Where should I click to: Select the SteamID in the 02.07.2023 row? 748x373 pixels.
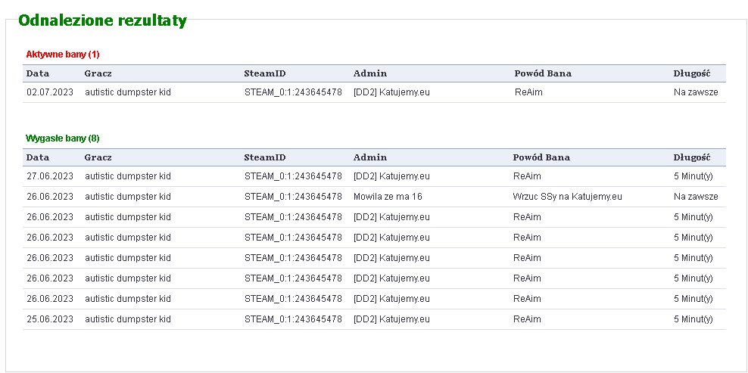tap(294, 92)
